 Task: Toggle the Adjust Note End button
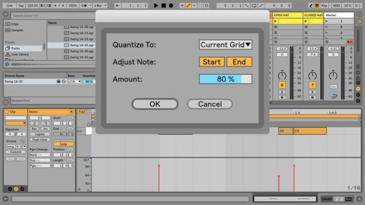coord(239,62)
